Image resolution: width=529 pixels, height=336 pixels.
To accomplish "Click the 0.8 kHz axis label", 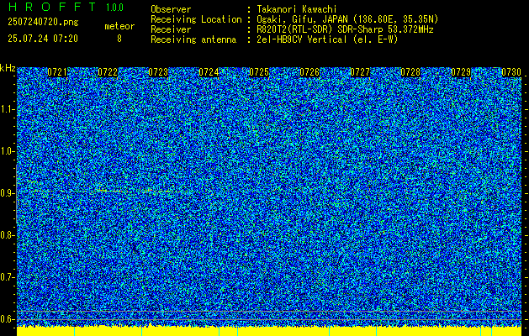I will click(8, 235).
